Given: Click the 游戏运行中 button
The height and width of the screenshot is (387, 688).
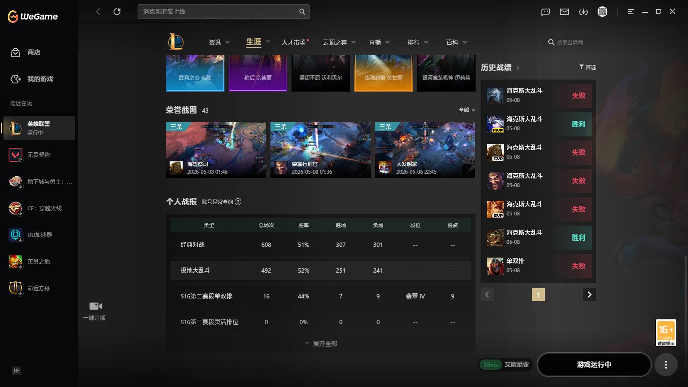Looking at the screenshot, I should click(594, 365).
